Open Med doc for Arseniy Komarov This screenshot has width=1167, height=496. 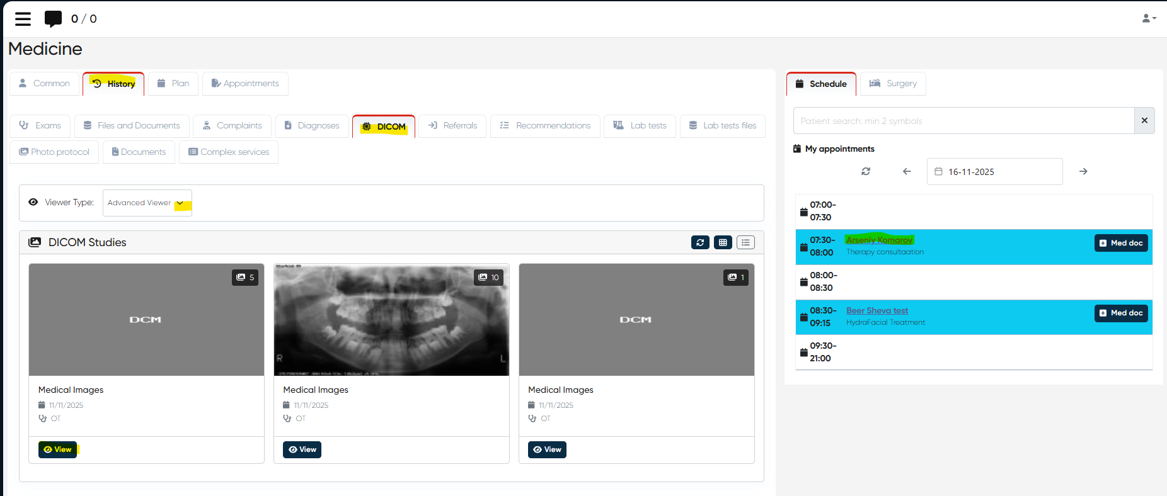(x=1120, y=243)
